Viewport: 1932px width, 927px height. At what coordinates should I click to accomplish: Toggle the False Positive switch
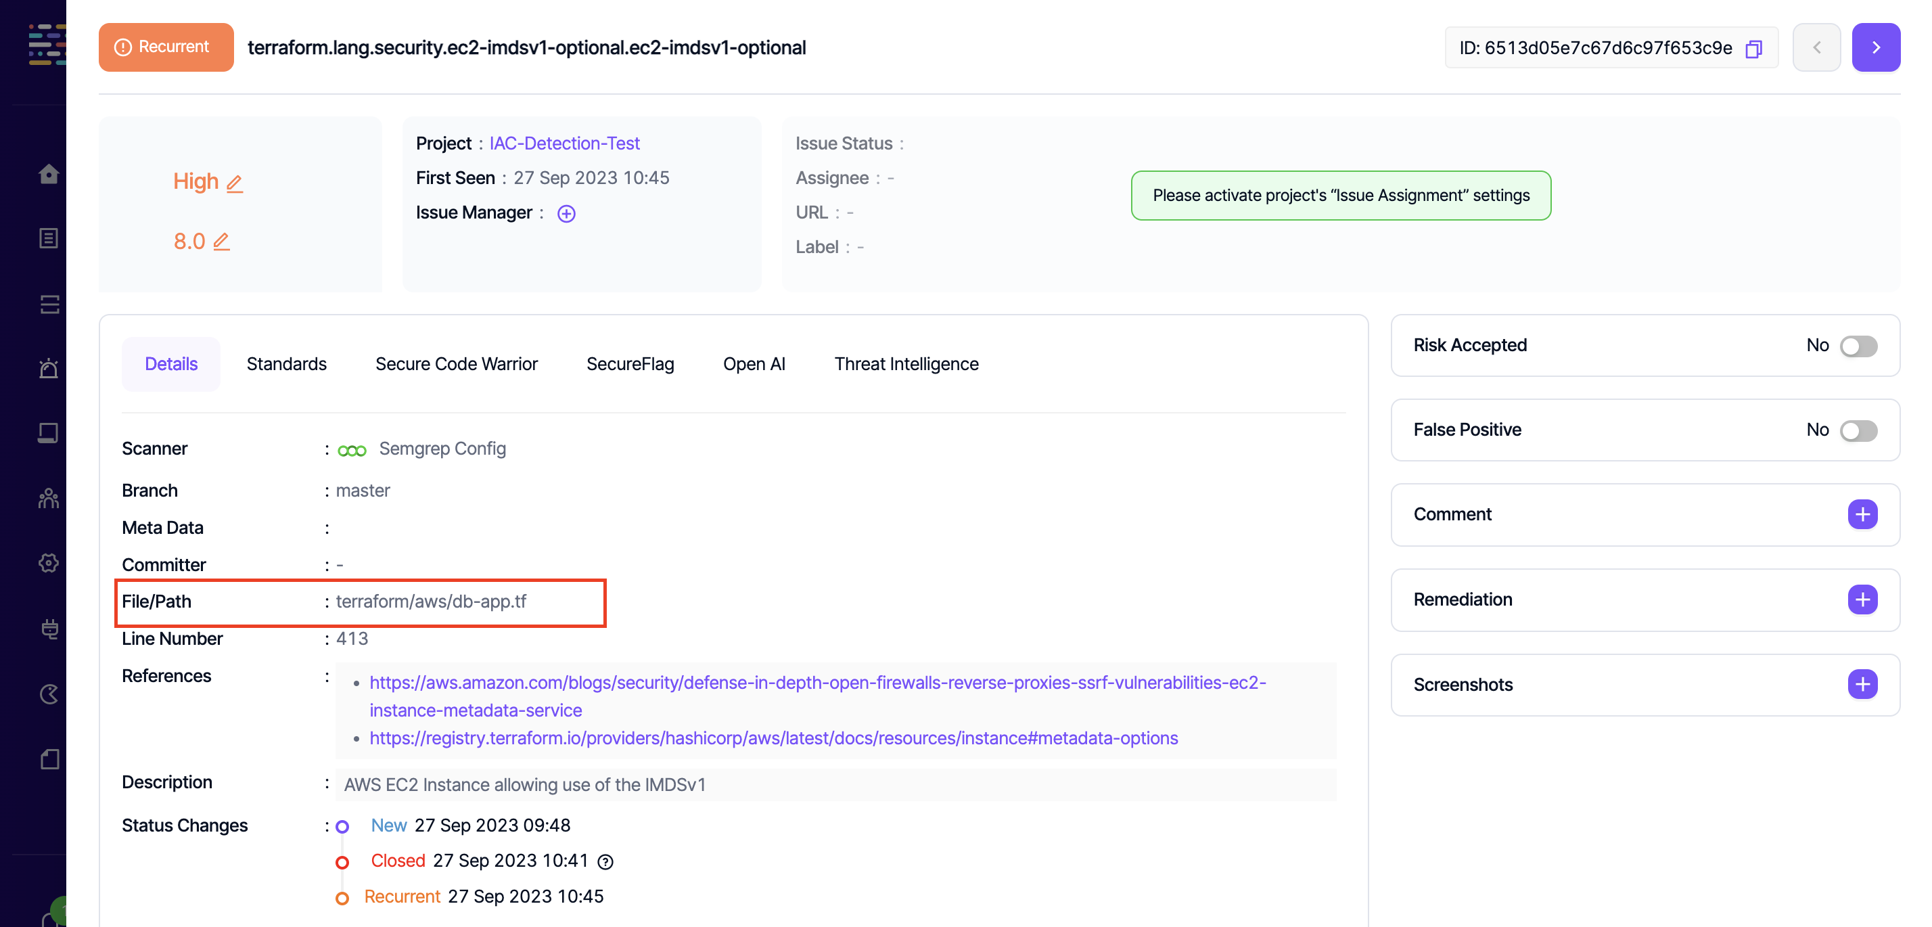(1858, 430)
